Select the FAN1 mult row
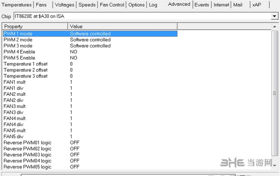Image resolution: width=280 pixels, height=176 pixels. (x=90, y=82)
